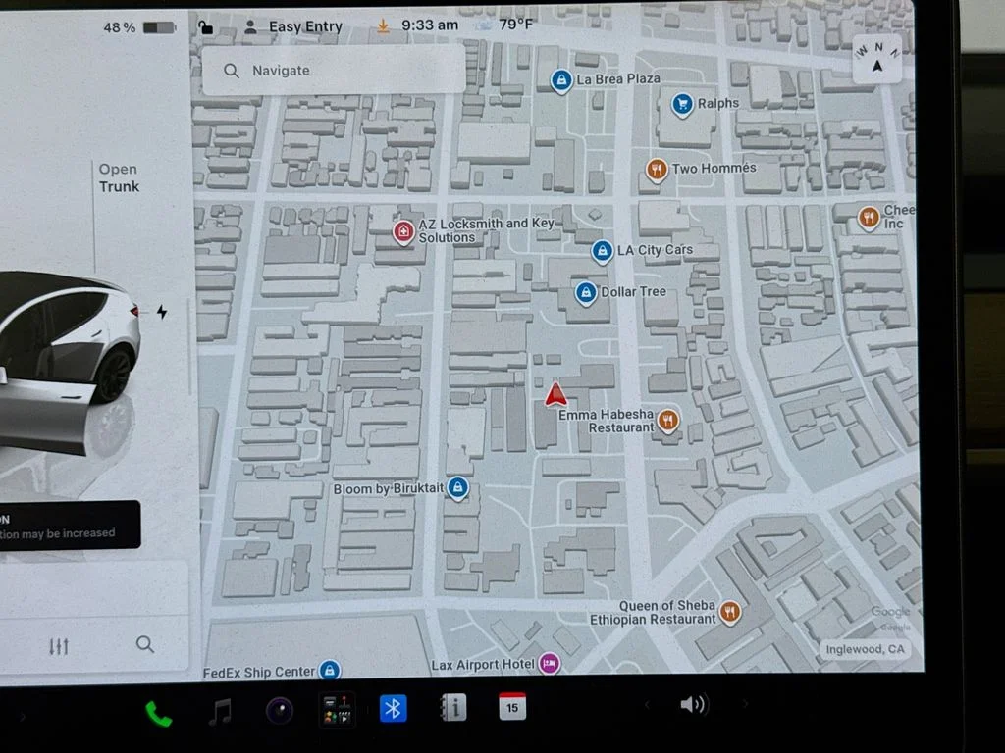The width and height of the screenshot is (1005, 753).
Task: Select La Brea Plaza map pin
Action: pos(561,81)
